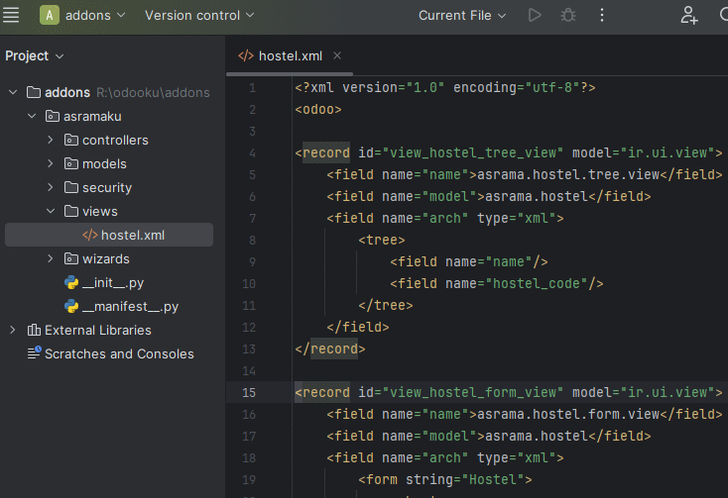728x498 pixels.
Task: Click the models folder icon
Action: point(71,163)
